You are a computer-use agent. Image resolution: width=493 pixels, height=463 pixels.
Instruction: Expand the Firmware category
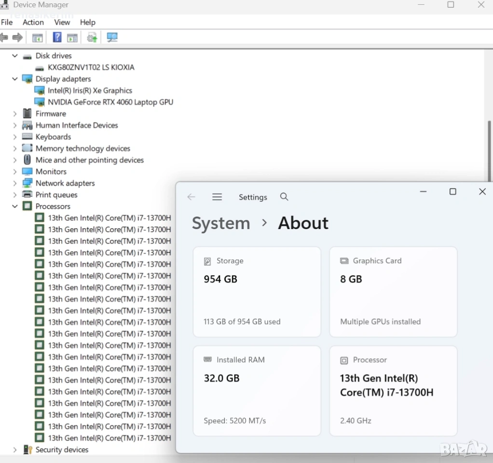[x=15, y=114]
